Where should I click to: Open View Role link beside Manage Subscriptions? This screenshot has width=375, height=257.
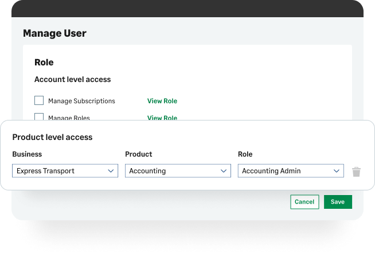click(x=162, y=101)
